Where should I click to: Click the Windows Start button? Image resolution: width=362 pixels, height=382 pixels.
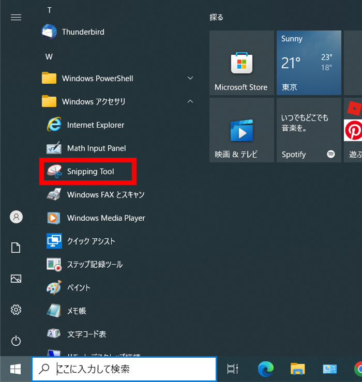pos(16,369)
